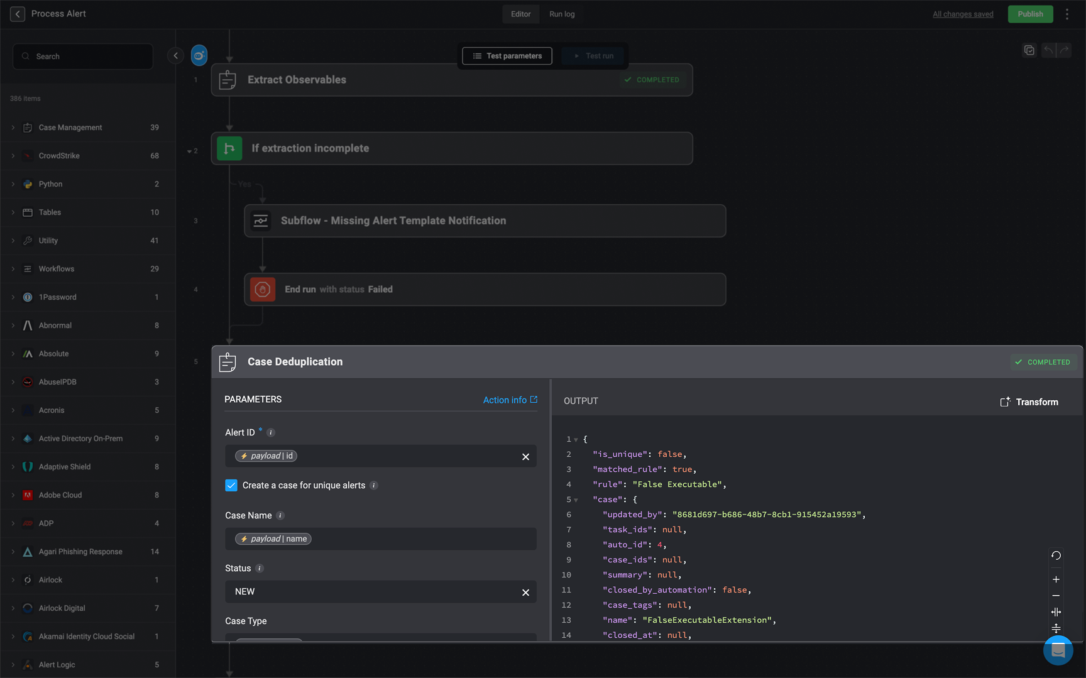Image resolution: width=1086 pixels, height=678 pixels.
Task: Open the Adaptive Shield item
Action: pos(88,467)
